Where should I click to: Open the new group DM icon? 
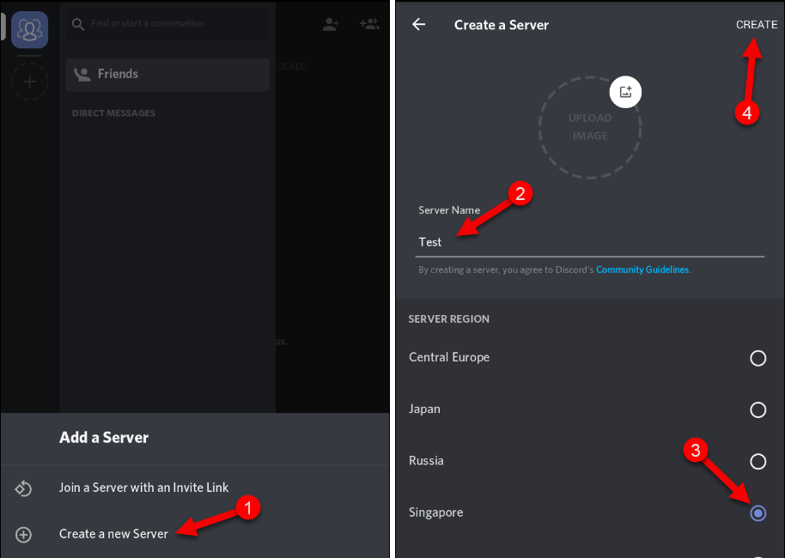point(369,23)
